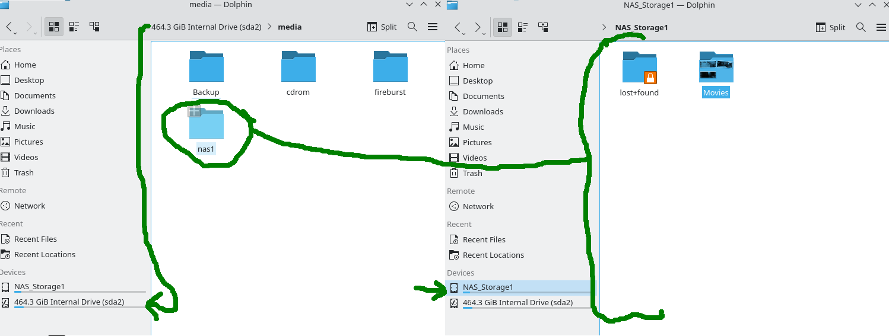Go back in the media window
Image resolution: width=889 pixels, height=336 pixels.
tap(9, 27)
